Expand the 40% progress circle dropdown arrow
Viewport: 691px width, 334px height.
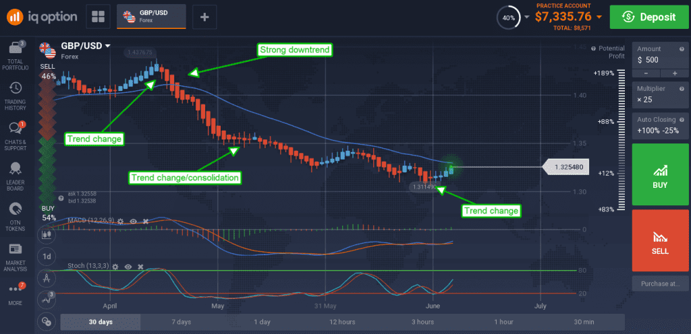coord(527,17)
